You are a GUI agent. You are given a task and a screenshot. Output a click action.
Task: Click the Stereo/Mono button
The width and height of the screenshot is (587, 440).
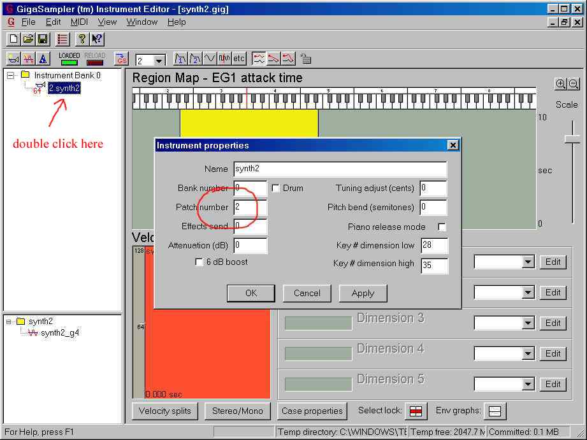(x=238, y=411)
